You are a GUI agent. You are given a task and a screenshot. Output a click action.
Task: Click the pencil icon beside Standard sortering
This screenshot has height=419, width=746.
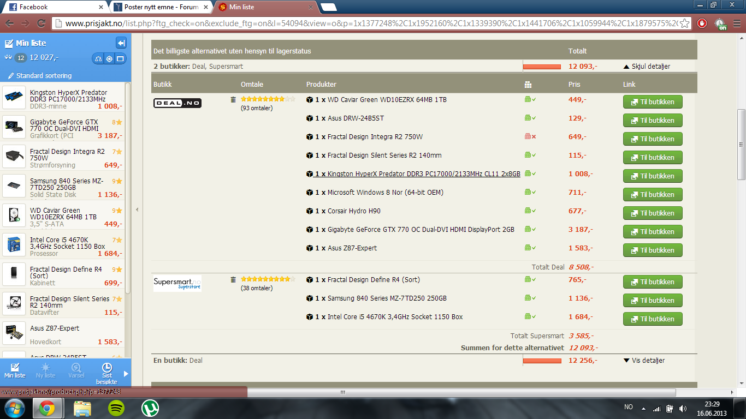click(11, 76)
